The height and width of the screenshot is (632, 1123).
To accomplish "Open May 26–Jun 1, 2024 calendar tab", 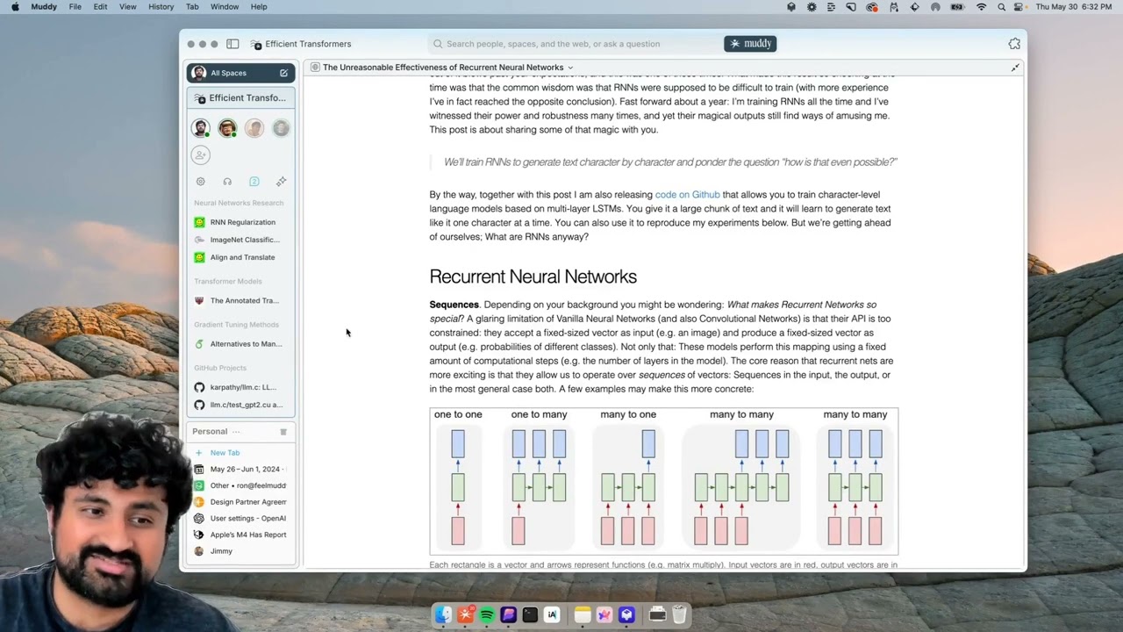I will click(241, 469).
